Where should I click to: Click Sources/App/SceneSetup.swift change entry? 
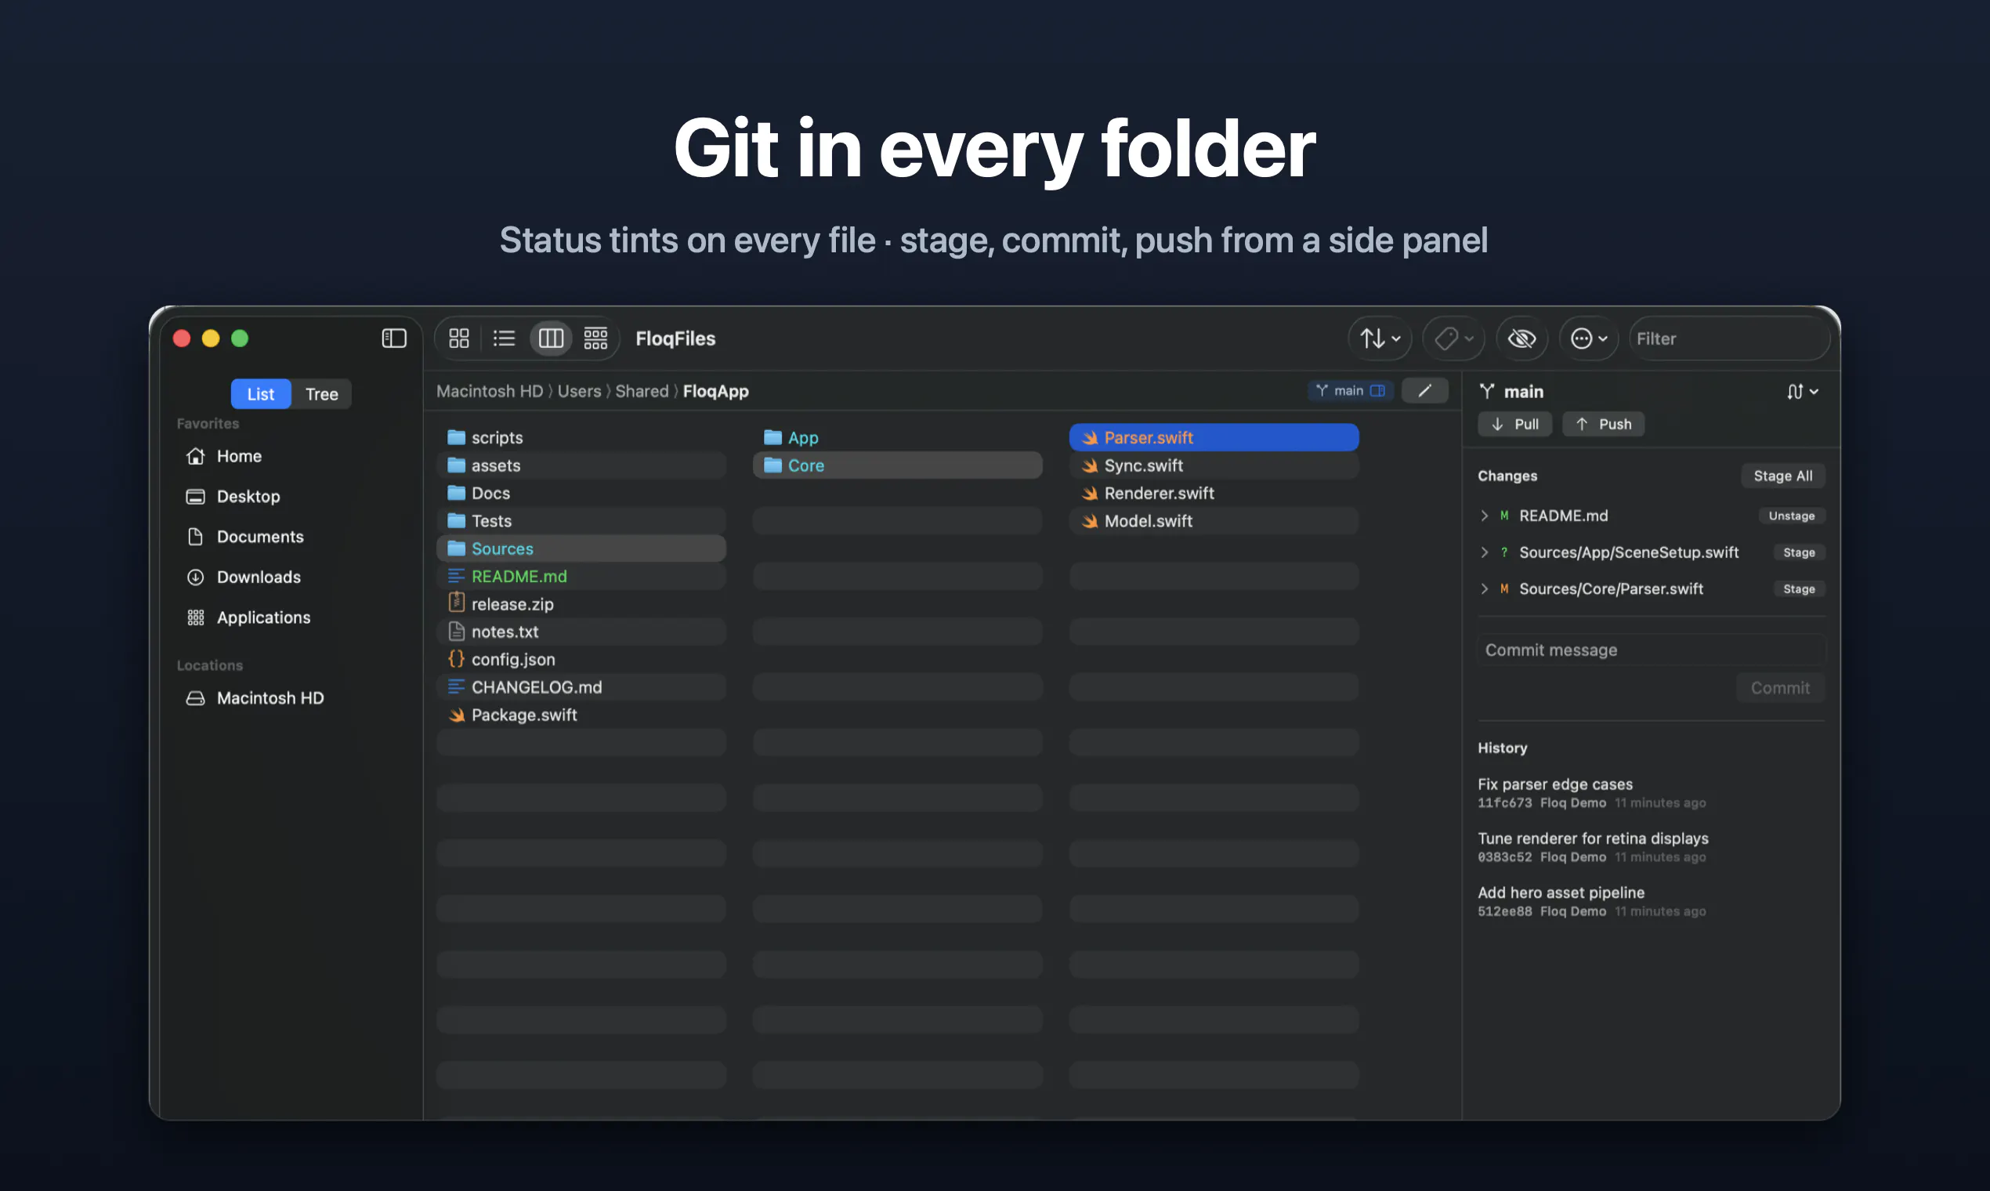[1628, 552]
